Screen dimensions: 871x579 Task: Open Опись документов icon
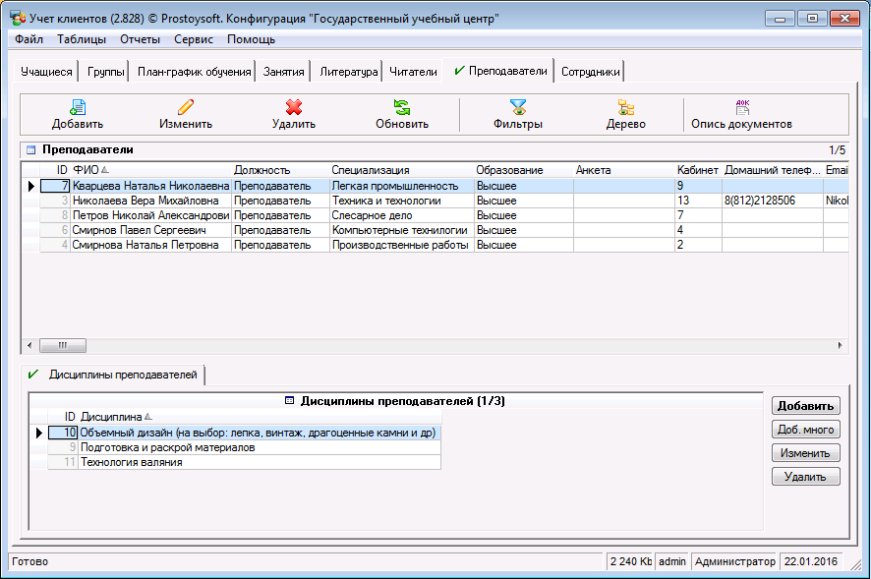(742, 108)
